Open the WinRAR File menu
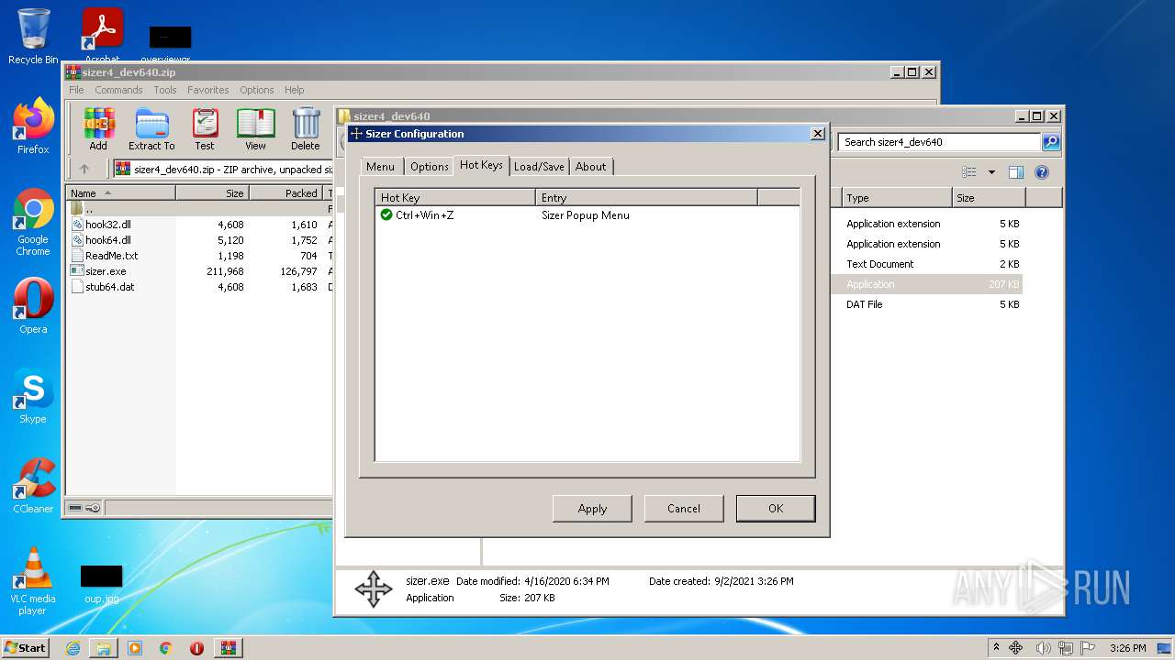Image resolution: width=1175 pixels, height=660 pixels. pyautogui.click(x=76, y=90)
